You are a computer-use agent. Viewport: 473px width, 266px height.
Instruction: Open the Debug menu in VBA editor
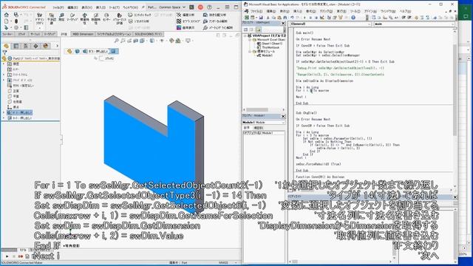coord(326,11)
